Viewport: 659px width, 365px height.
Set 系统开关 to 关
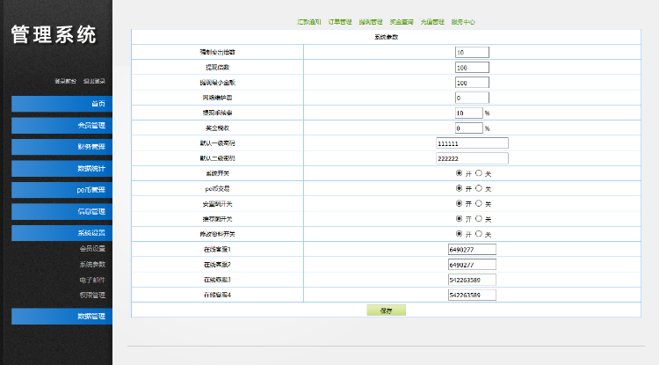coord(479,173)
